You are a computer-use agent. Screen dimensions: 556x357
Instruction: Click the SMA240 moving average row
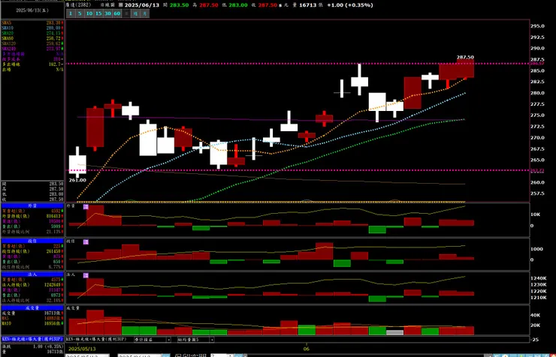[32, 49]
